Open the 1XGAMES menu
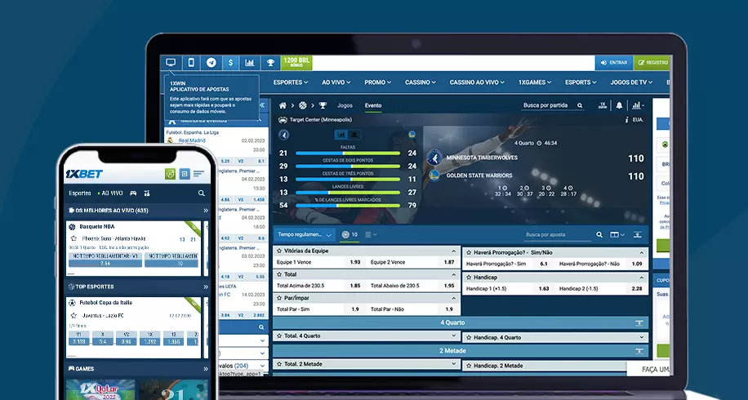 535,82
